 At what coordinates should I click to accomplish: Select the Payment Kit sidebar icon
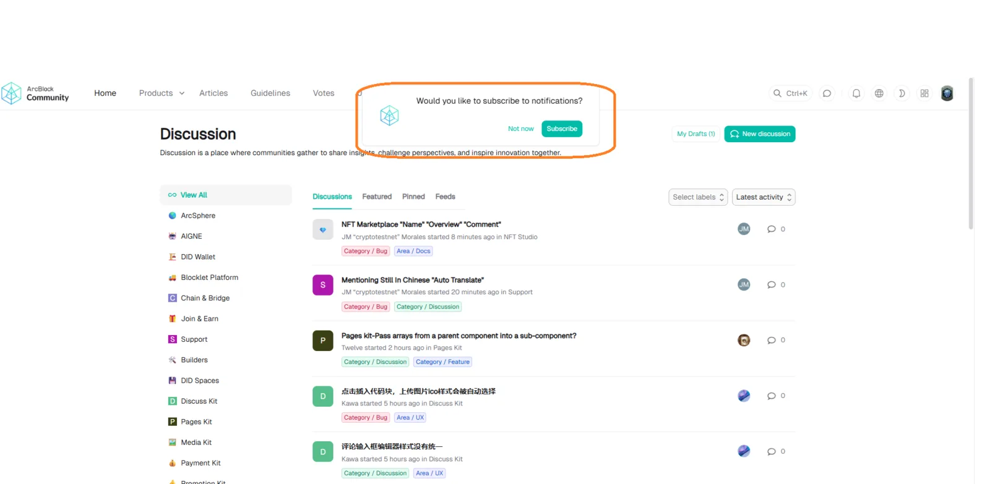pos(173,463)
